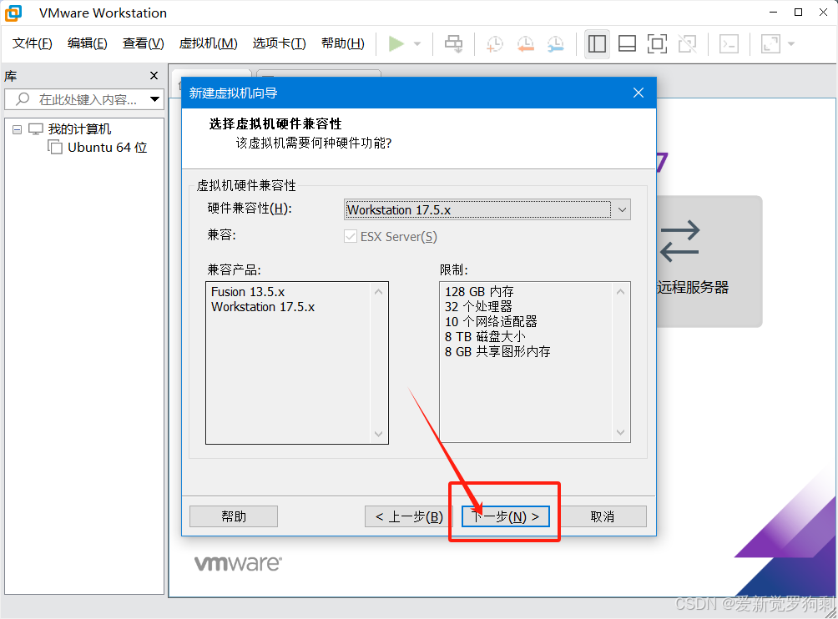Select the 32 个处理器 limit entry
Image resolution: width=838 pixels, height=619 pixels.
478,306
